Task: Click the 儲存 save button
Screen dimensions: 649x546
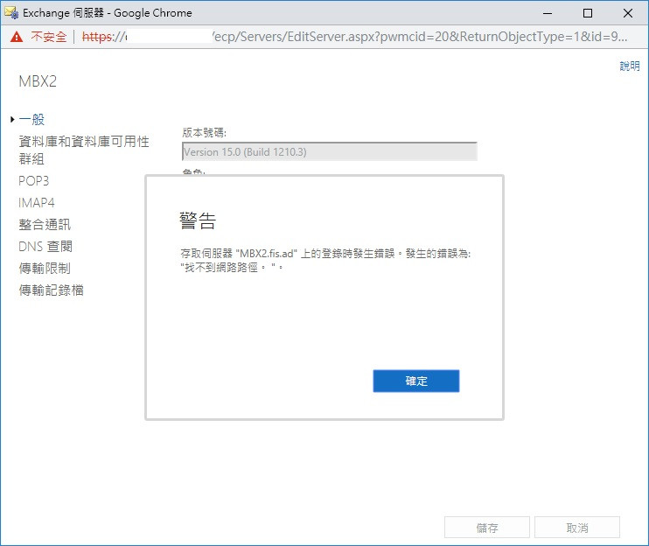Action: 487,528
